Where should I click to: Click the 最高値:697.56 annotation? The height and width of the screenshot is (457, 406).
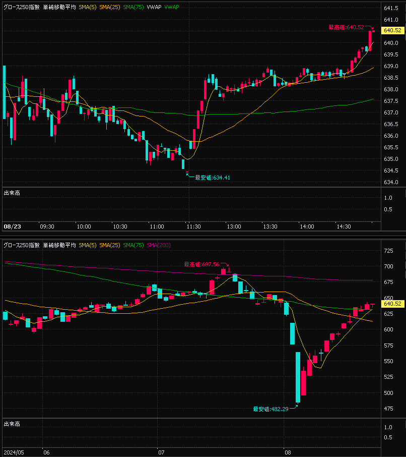coord(201,264)
